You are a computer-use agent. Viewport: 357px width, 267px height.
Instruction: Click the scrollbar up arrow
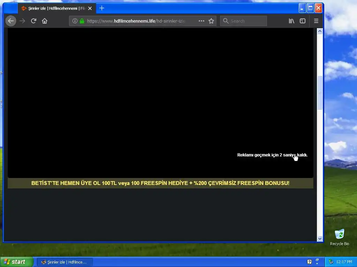click(320, 31)
